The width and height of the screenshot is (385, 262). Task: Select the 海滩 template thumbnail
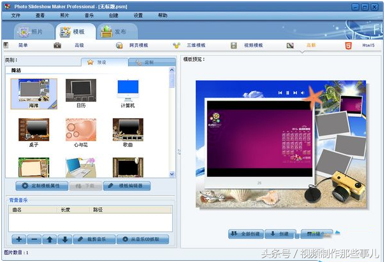pos(34,93)
